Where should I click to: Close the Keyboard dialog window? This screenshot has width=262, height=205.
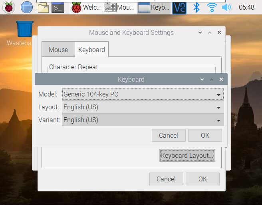pos(221,79)
